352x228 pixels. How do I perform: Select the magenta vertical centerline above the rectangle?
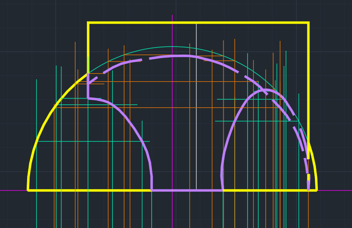pyautogui.click(x=172, y=18)
